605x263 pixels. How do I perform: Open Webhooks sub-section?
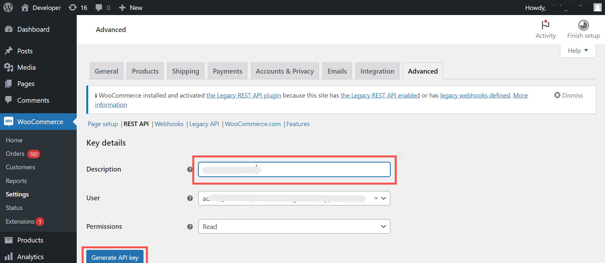coord(169,124)
